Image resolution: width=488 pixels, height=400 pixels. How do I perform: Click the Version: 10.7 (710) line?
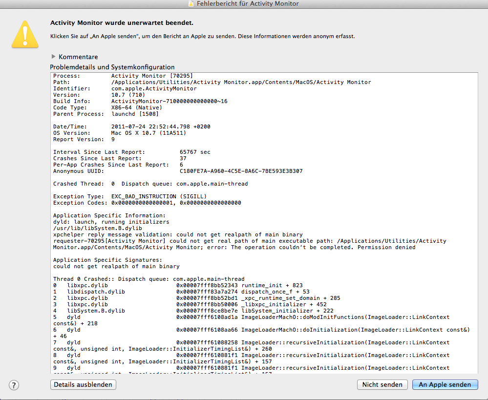(x=99, y=95)
